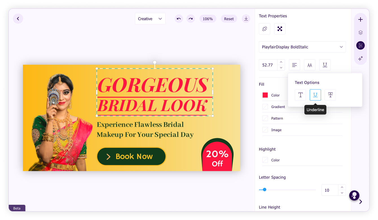Viewport: 378px width, 220px height.
Task: Open the AI sparkle tools icon
Action: click(361, 58)
